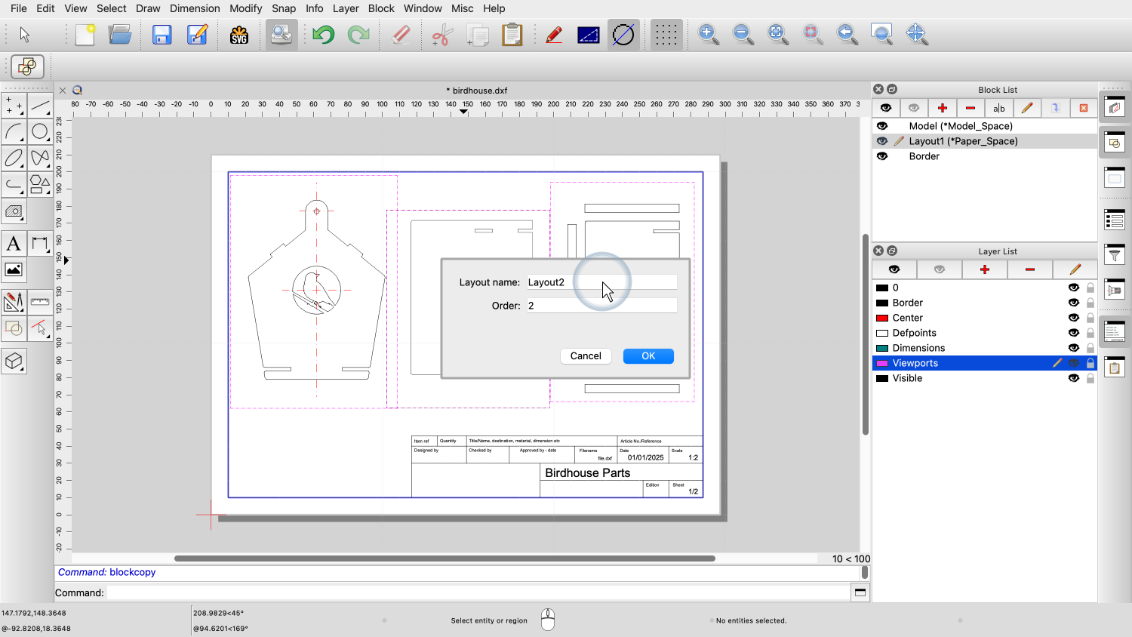
Task: Click the SVG export icon
Action: click(239, 35)
